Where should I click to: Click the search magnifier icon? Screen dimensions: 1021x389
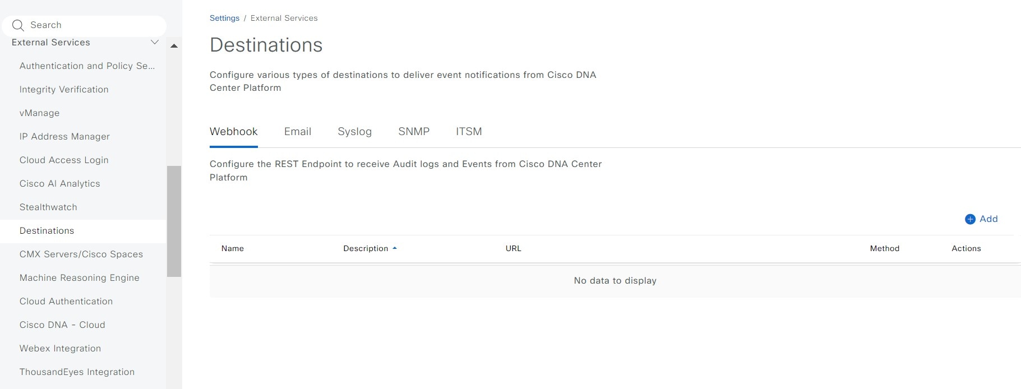point(18,25)
